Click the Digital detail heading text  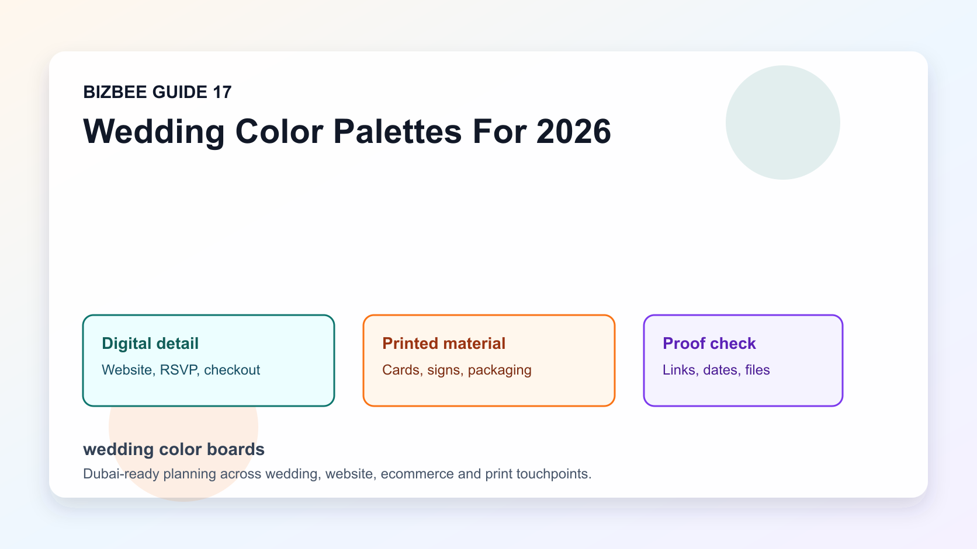pyautogui.click(x=150, y=343)
